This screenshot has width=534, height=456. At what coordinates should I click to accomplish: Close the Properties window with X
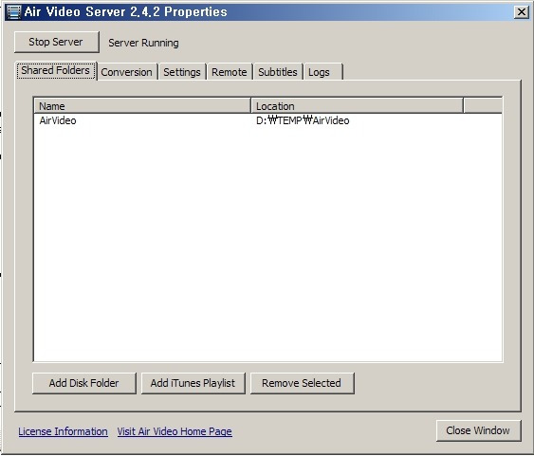pyautogui.click(x=522, y=12)
